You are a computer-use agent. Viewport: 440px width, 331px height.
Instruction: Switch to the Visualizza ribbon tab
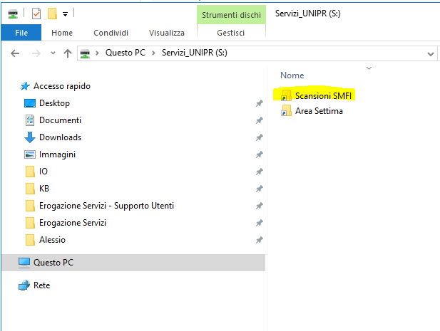(x=166, y=33)
